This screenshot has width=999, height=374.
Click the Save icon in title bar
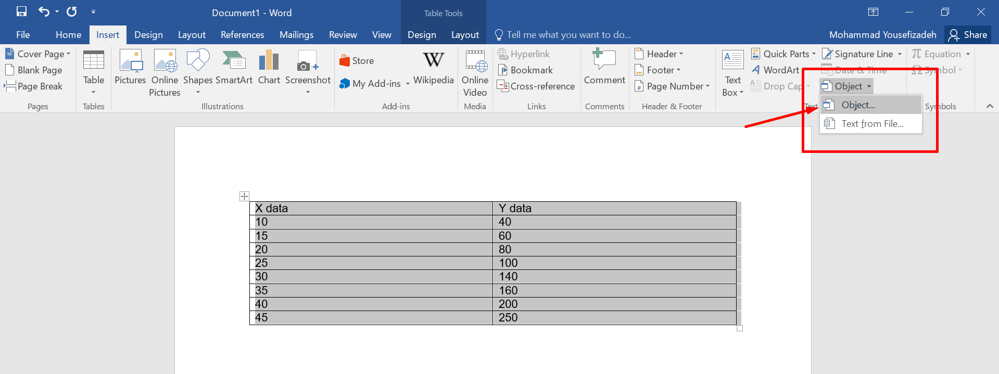pos(21,11)
